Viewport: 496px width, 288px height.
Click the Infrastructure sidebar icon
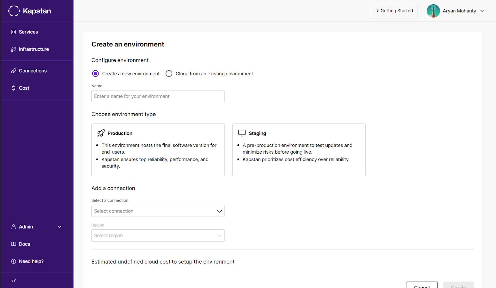14,49
